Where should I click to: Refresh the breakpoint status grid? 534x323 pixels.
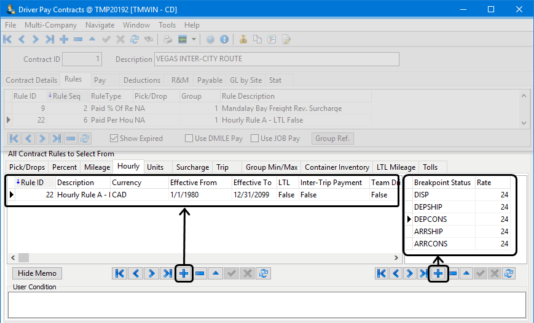point(509,273)
